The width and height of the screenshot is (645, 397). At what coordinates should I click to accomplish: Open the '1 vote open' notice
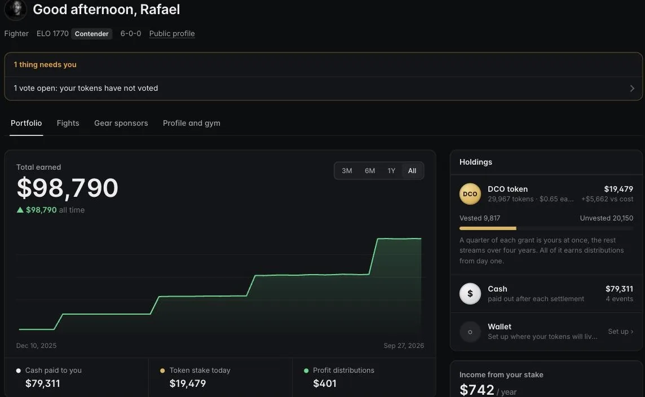(x=323, y=89)
